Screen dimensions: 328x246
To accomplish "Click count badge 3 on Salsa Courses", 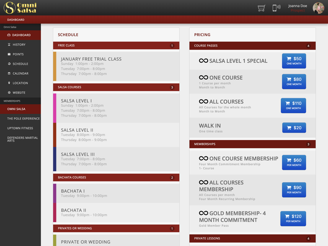I will click(172, 88).
